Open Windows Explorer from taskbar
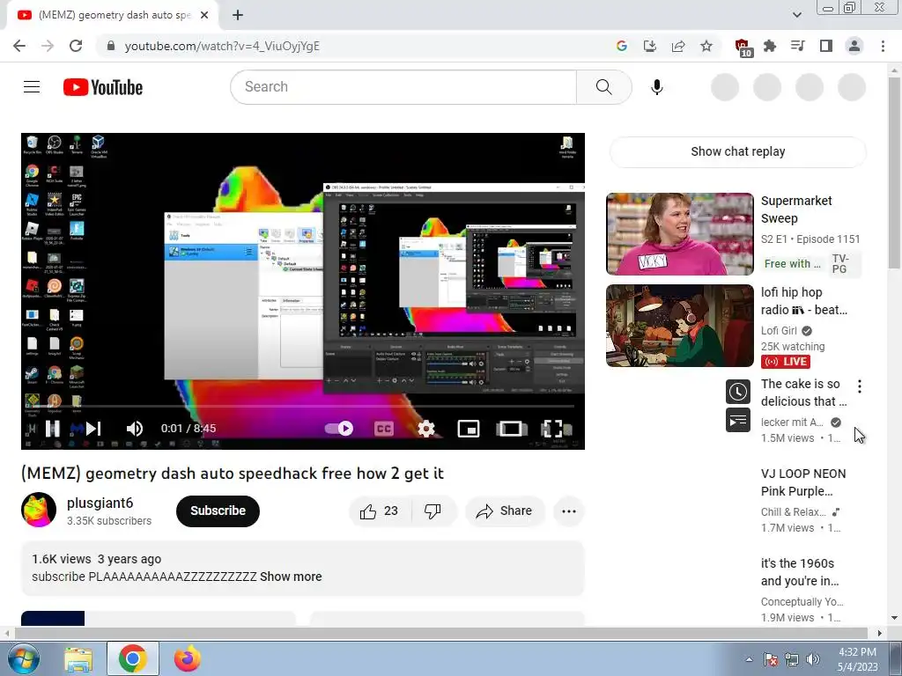The image size is (902, 676). pos(78,658)
